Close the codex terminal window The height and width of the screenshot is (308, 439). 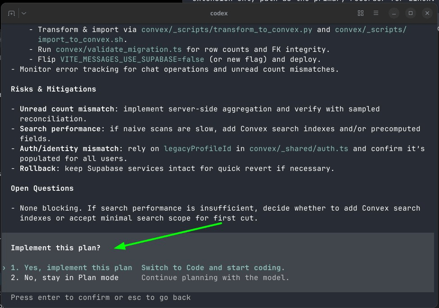tap(426, 14)
